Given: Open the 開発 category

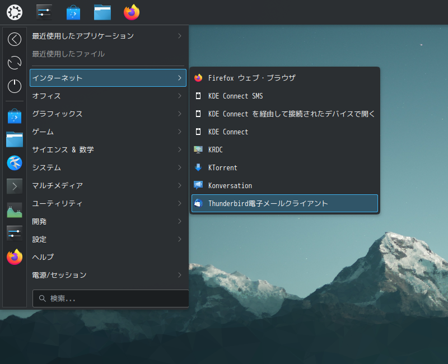Looking at the screenshot, I should (x=108, y=221).
